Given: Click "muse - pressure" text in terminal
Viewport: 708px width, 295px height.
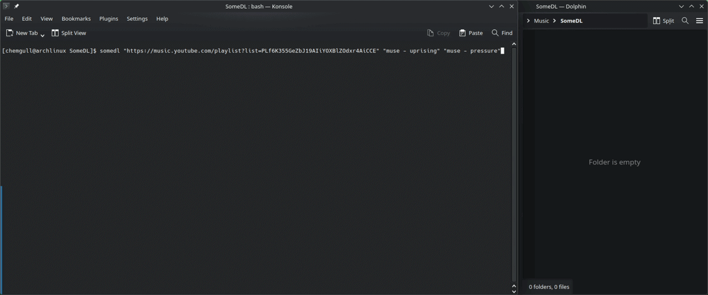Looking at the screenshot, I should (x=472, y=51).
